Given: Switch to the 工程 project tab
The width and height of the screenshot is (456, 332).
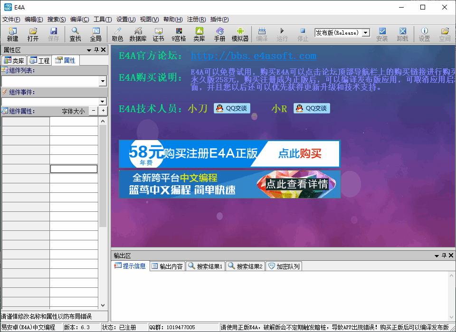Looking at the screenshot, I should pyautogui.click(x=39, y=60).
